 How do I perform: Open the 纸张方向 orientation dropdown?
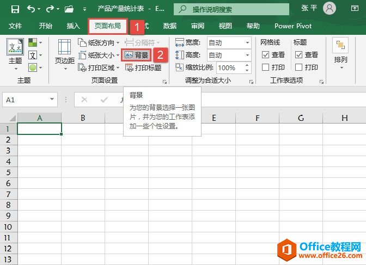[x=99, y=42]
